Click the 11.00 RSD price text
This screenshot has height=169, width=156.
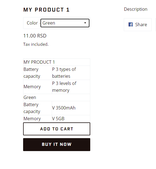[35, 36]
